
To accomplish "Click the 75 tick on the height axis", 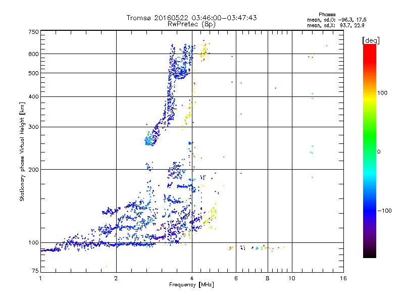I will coord(35,271).
